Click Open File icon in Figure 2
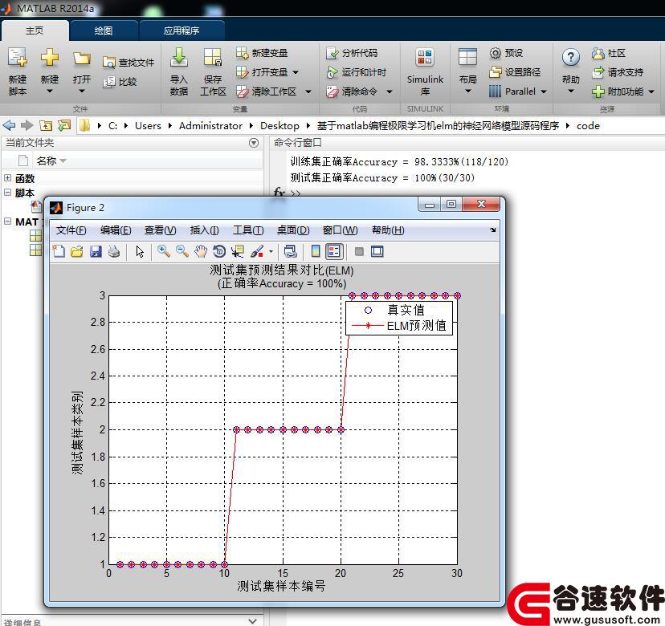The height and width of the screenshot is (626, 665). point(77,251)
